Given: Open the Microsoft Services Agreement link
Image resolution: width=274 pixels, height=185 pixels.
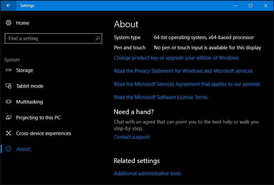Looking at the screenshot, I should 187,84.
